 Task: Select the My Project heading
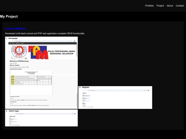click(x=9, y=16)
